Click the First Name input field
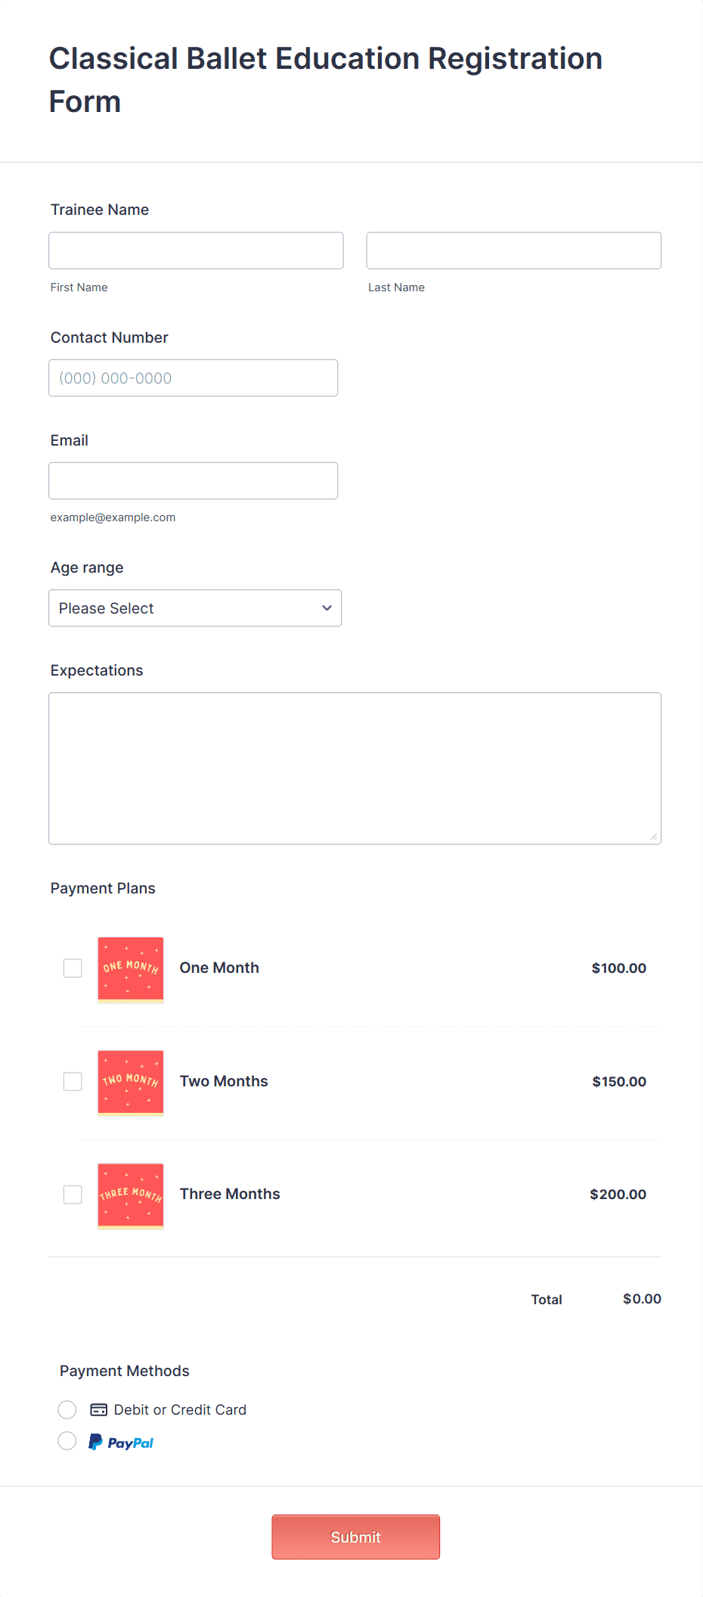 195,250
